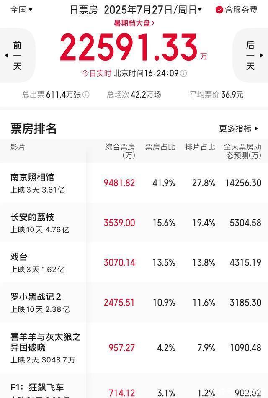Open the date picker 2025年7月27日

153,10
